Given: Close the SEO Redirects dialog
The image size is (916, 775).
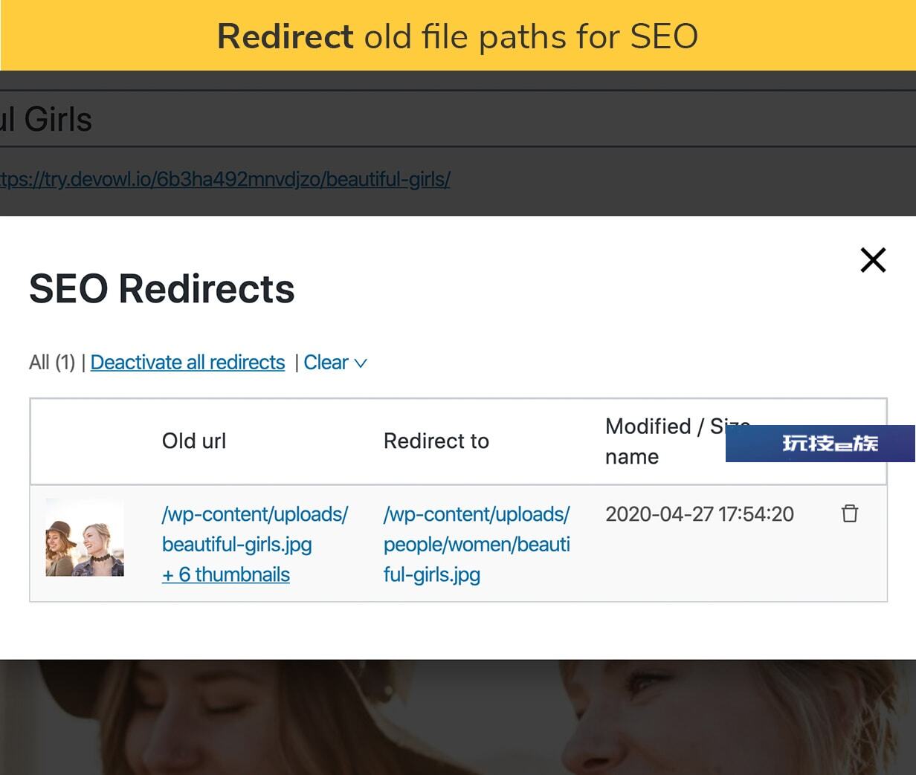Looking at the screenshot, I should 873,260.
